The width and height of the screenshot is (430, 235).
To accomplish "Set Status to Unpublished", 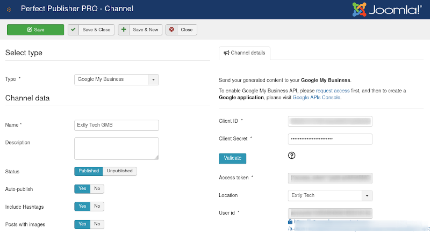I will click(119, 171).
